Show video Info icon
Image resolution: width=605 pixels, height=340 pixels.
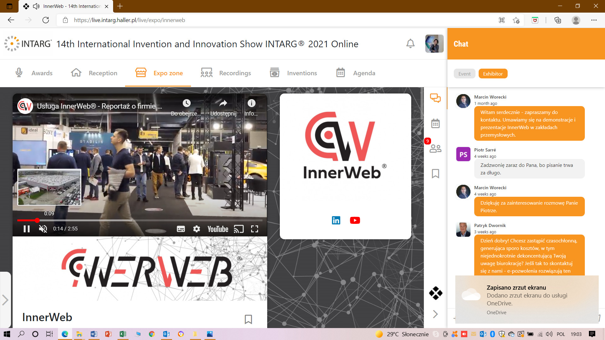coord(251,103)
